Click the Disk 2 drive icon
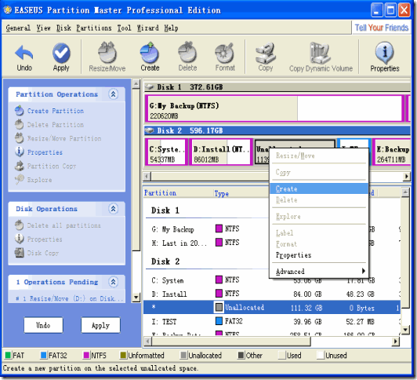Image resolution: width=417 pixels, height=380 pixels. (150, 131)
